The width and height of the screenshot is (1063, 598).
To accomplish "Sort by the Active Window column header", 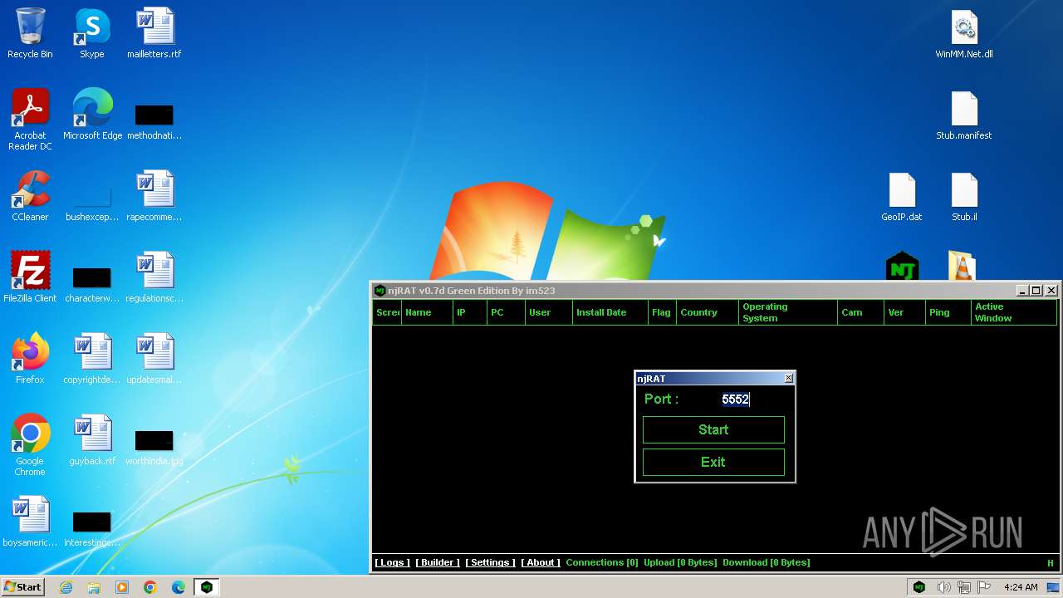I will point(1014,312).
